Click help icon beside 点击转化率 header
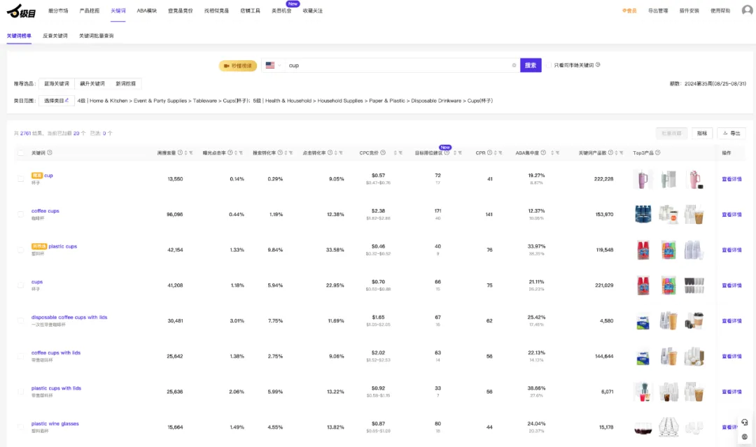Screen dimensions: 756x447 pyautogui.click(x=330, y=152)
